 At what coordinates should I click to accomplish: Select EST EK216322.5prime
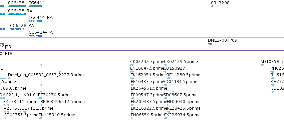(x=149, y=108)
